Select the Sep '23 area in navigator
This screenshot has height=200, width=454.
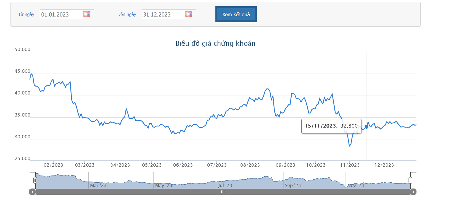pyautogui.click(x=293, y=185)
